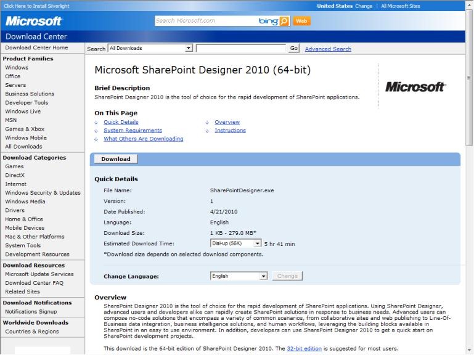474x355 pixels.
Task: Select Developer Tools in sidebar
Action: pyautogui.click(x=27, y=102)
